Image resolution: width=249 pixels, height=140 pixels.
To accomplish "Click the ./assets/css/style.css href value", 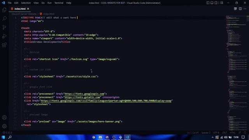I will pos(80,77).
